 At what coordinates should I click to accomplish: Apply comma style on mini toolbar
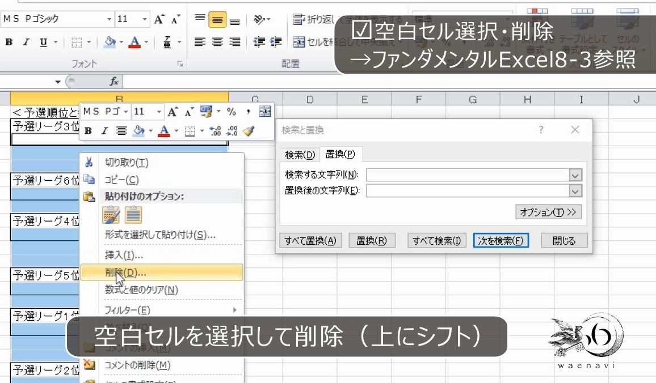coord(249,112)
